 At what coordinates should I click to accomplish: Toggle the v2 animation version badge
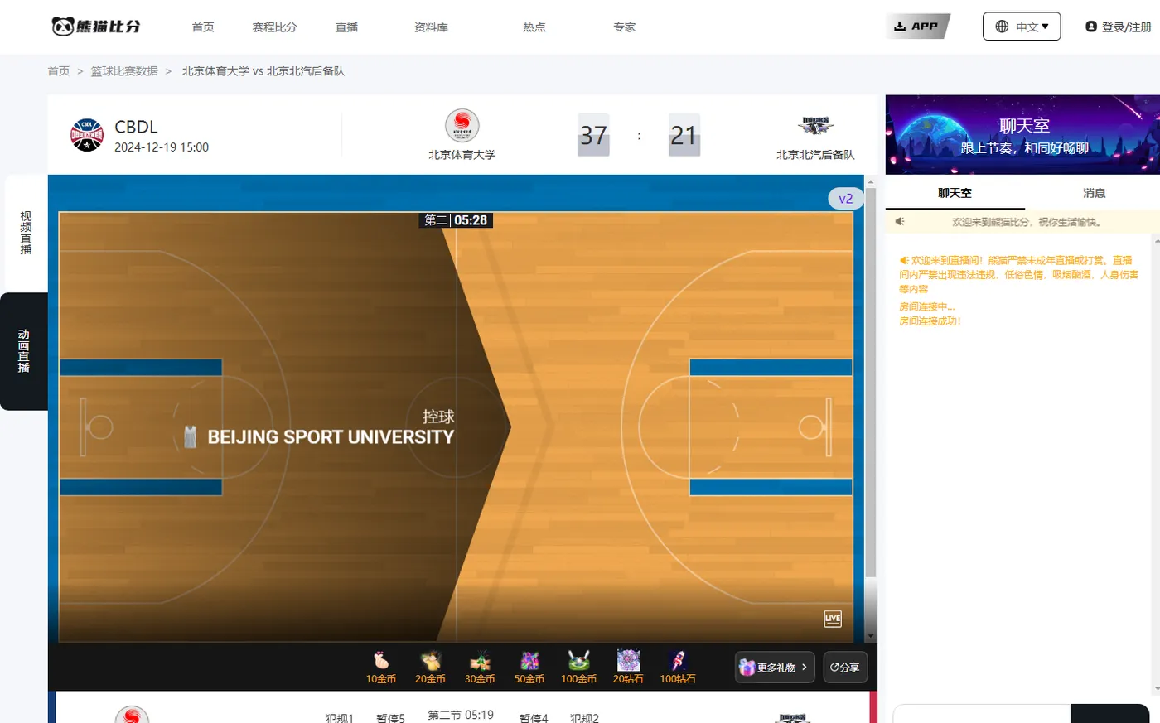[846, 199]
